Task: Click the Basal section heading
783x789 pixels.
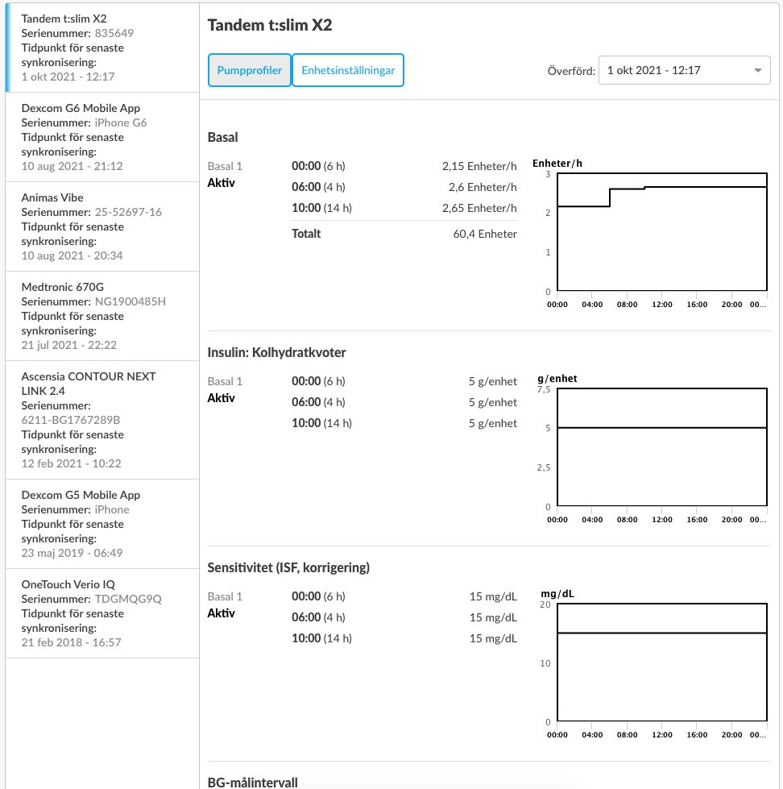Action: click(223, 137)
